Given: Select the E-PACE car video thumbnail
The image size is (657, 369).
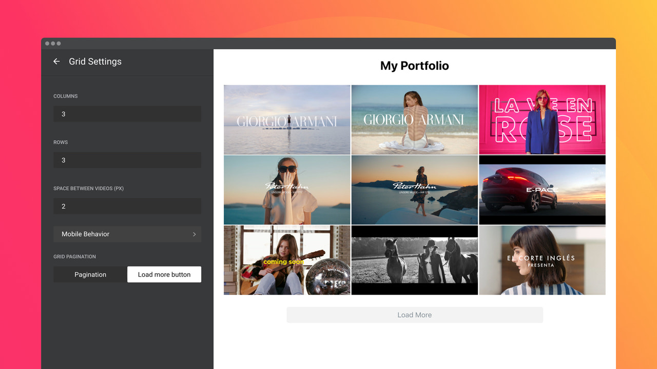Looking at the screenshot, I should [542, 190].
